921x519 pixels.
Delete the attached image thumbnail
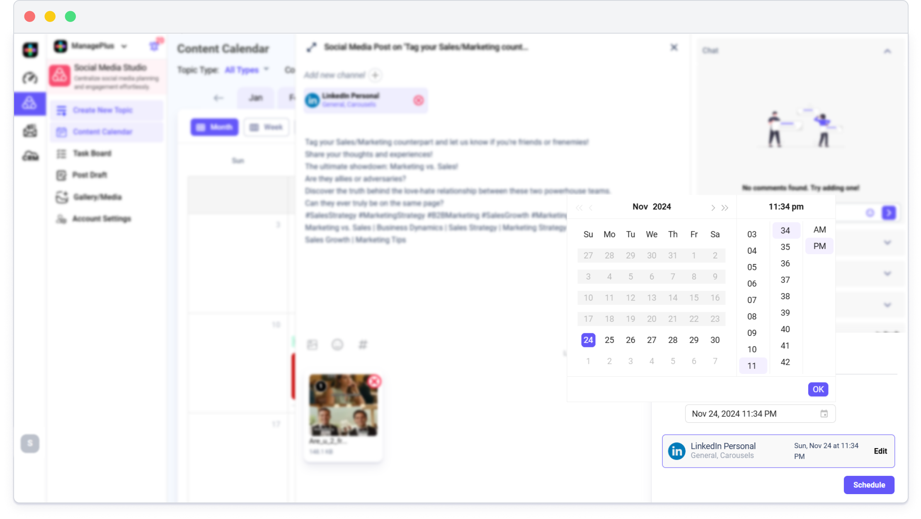pos(375,381)
